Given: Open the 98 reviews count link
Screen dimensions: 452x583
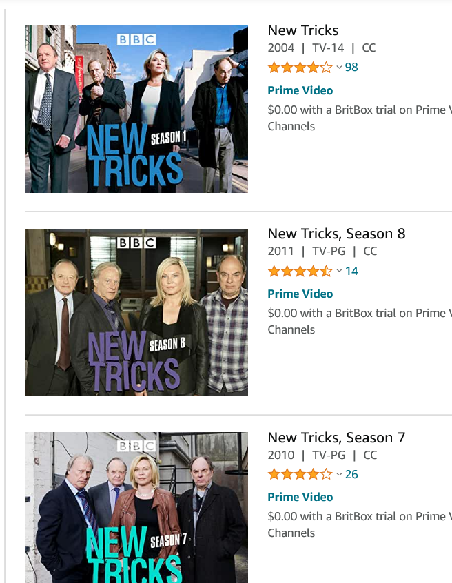Looking at the screenshot, I should click(x=351, y=68).
